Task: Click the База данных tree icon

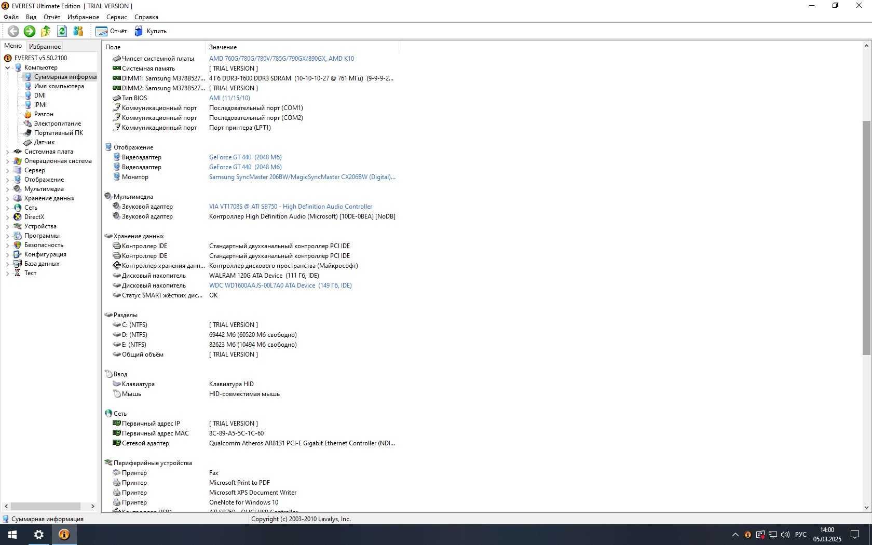Action: [x=18, y=264]
